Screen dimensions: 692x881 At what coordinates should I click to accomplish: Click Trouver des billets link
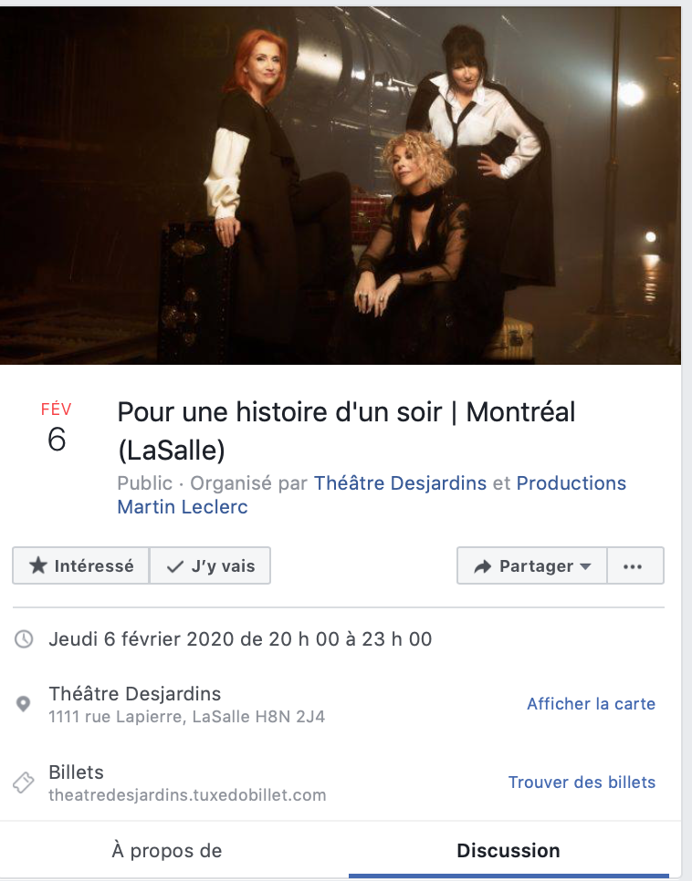582,783
